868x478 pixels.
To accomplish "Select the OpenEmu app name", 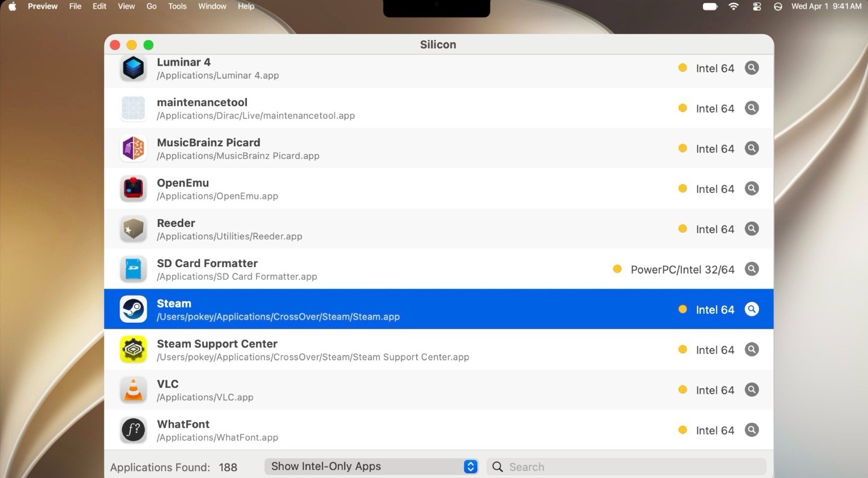I will [183, 183].
